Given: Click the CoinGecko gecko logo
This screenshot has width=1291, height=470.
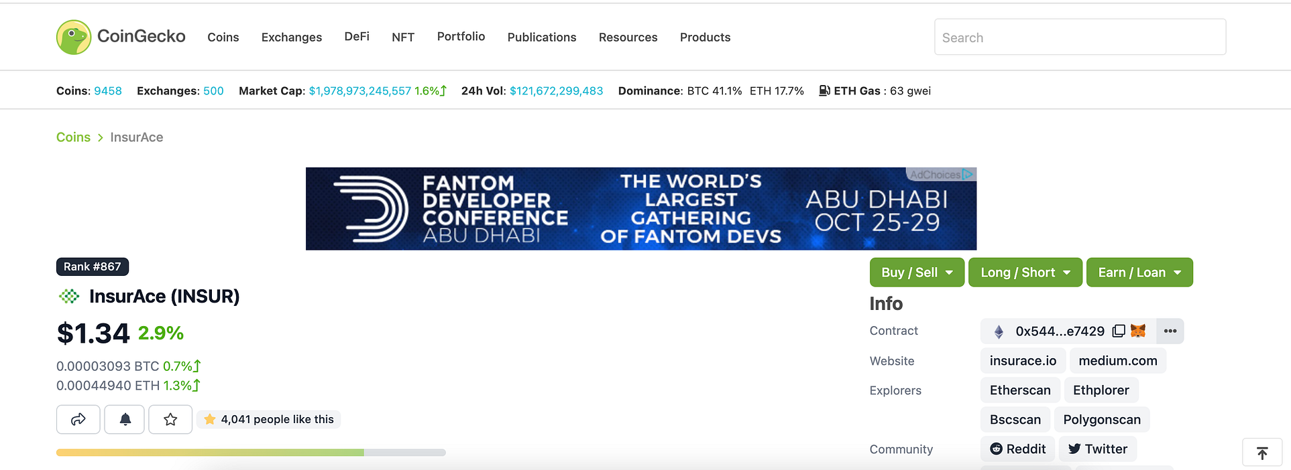Looking at the screenshot, I should click(x=74, y=37).
